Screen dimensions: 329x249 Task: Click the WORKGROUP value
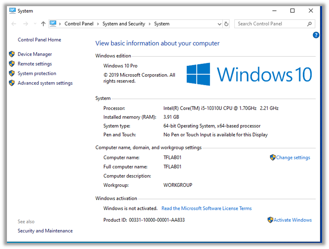178,185
